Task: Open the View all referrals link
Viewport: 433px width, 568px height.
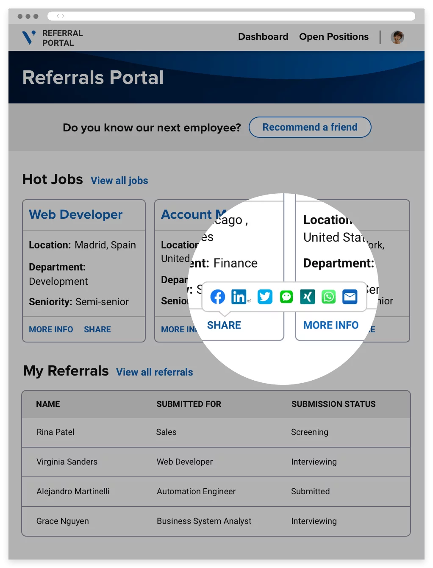Action: [x=155, y=372]
